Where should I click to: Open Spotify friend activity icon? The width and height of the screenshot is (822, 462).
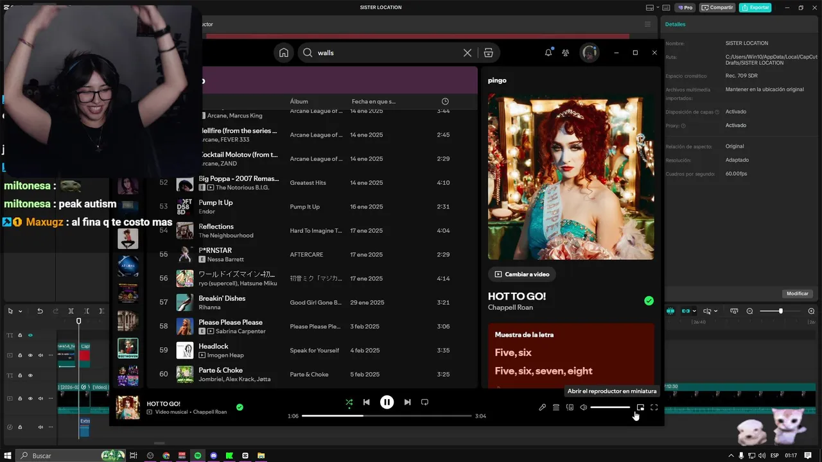pos(565,53)
